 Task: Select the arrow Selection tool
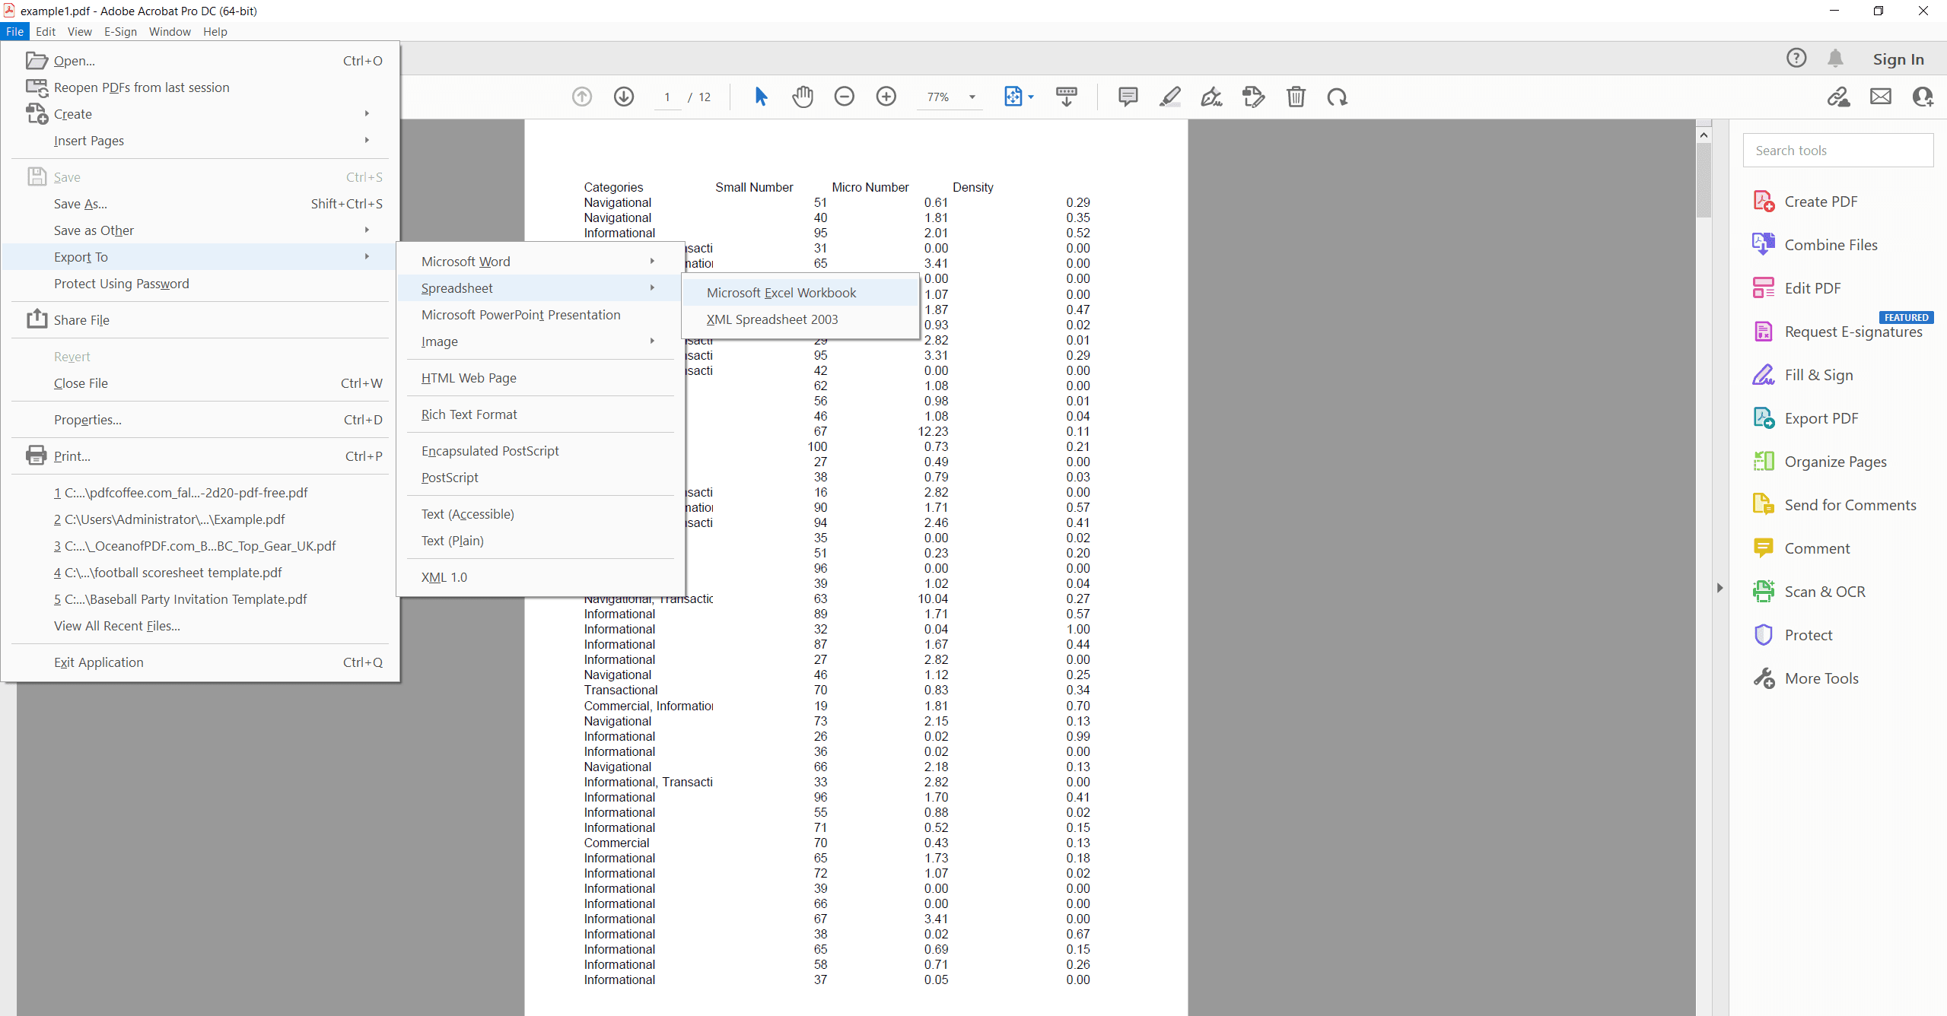761,97
